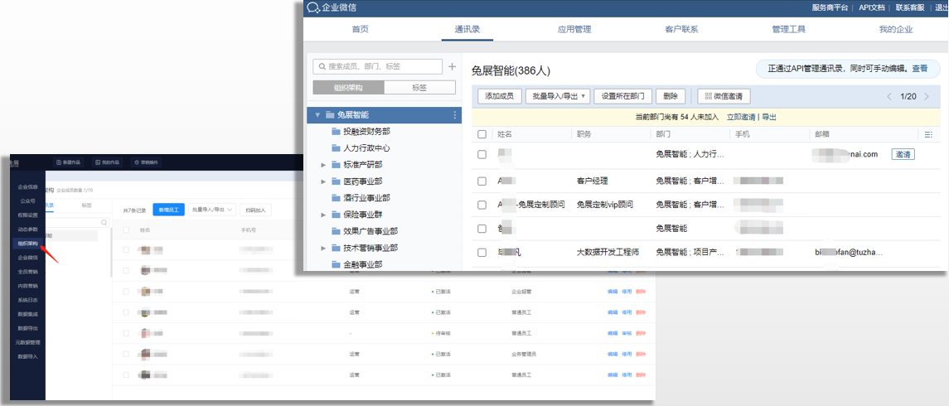949x406 pixels.
Task: Expand the 技术营销事业部 department
Action: pyautogui.click(x=324, y=248)
